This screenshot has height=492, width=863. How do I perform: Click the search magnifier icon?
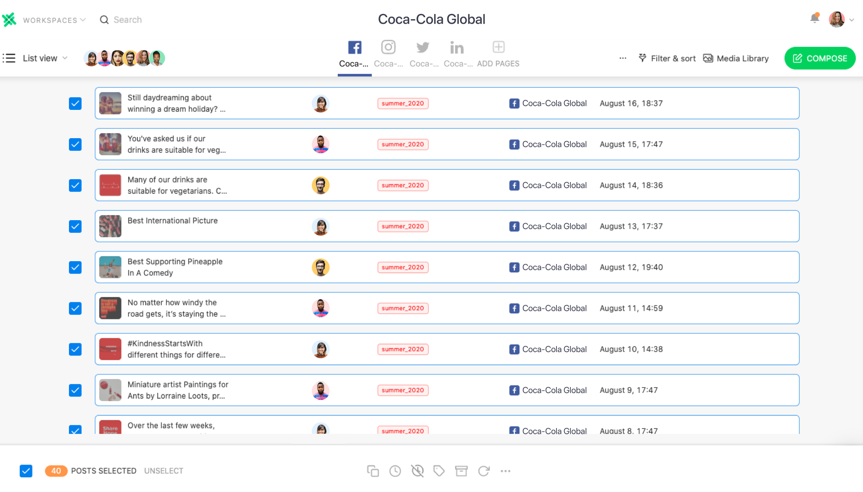pos(104,20)
